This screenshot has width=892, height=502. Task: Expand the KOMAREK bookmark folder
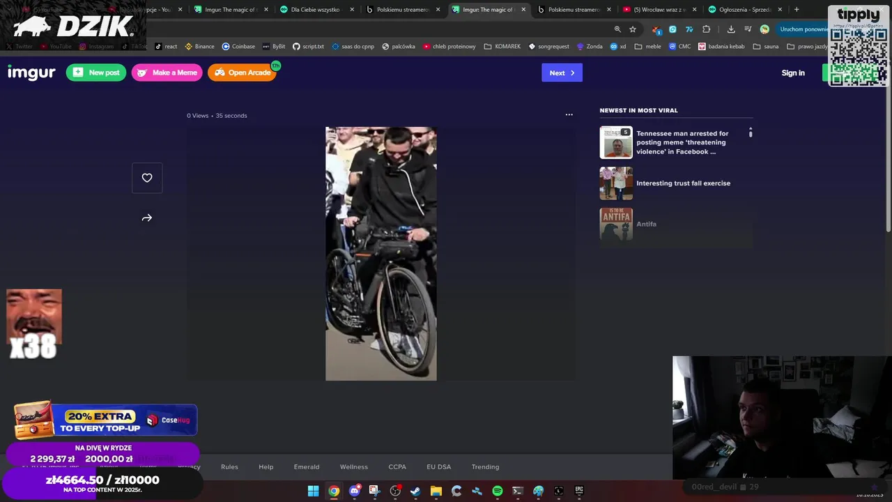(502, 47)
